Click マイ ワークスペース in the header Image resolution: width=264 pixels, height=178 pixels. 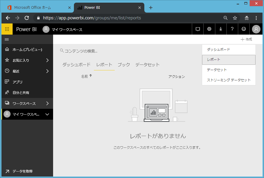67,30
